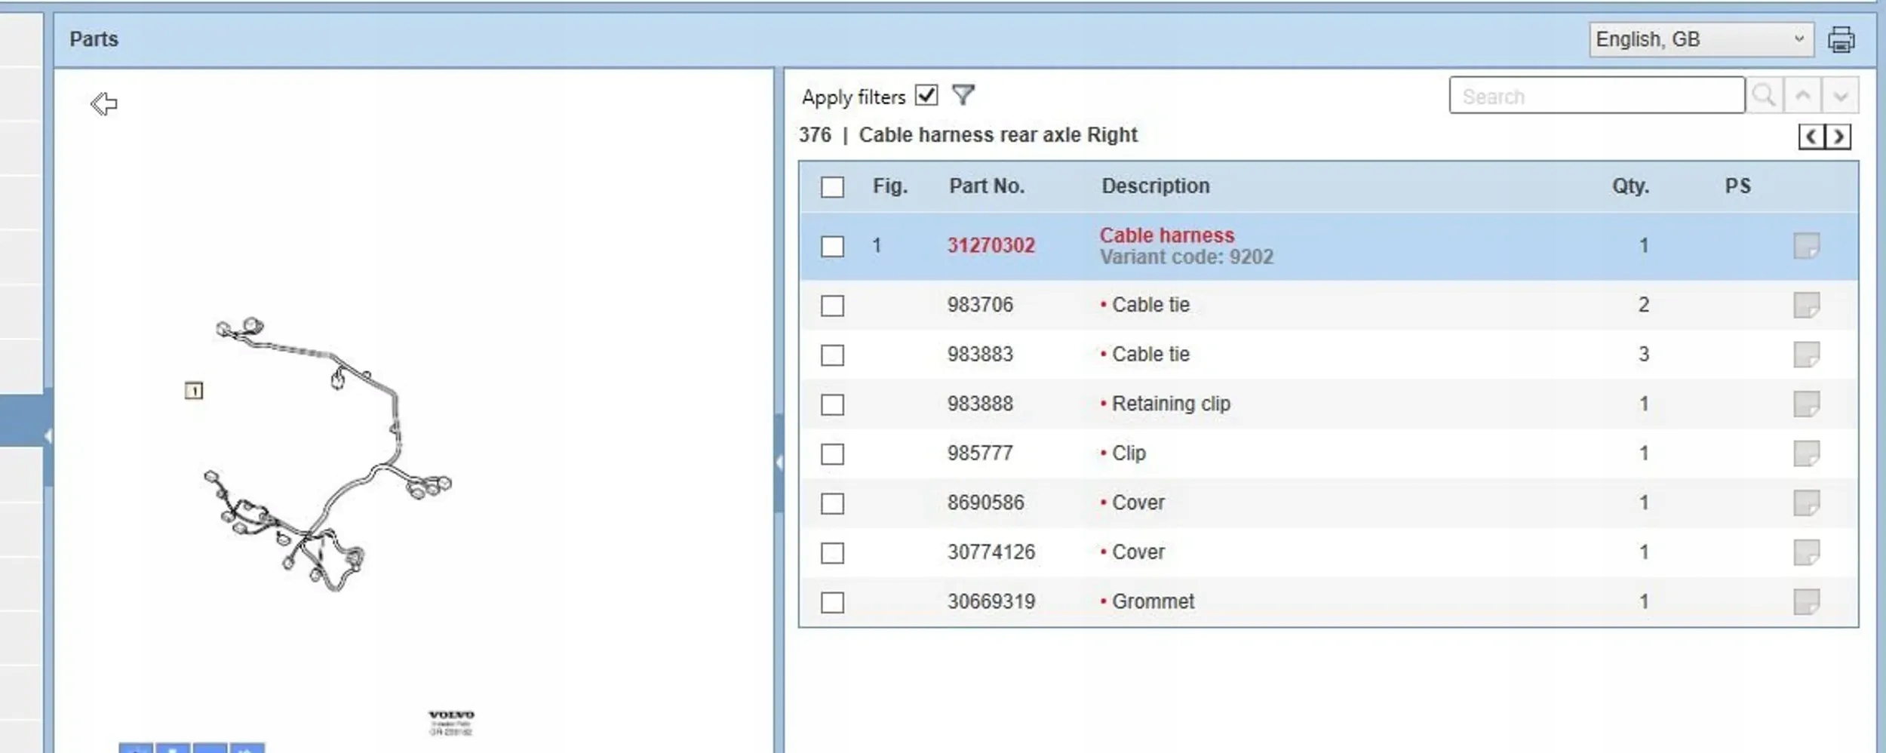This screenshot has width=1886, height=753.
Task: Go to previous parts section arrow
Action: [1811, 137]
